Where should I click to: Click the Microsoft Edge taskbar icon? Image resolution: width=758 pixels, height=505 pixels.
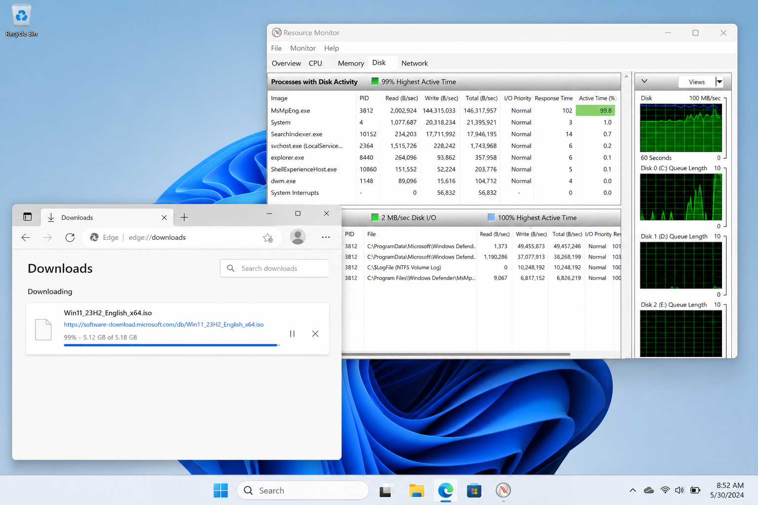click(446, 490)
